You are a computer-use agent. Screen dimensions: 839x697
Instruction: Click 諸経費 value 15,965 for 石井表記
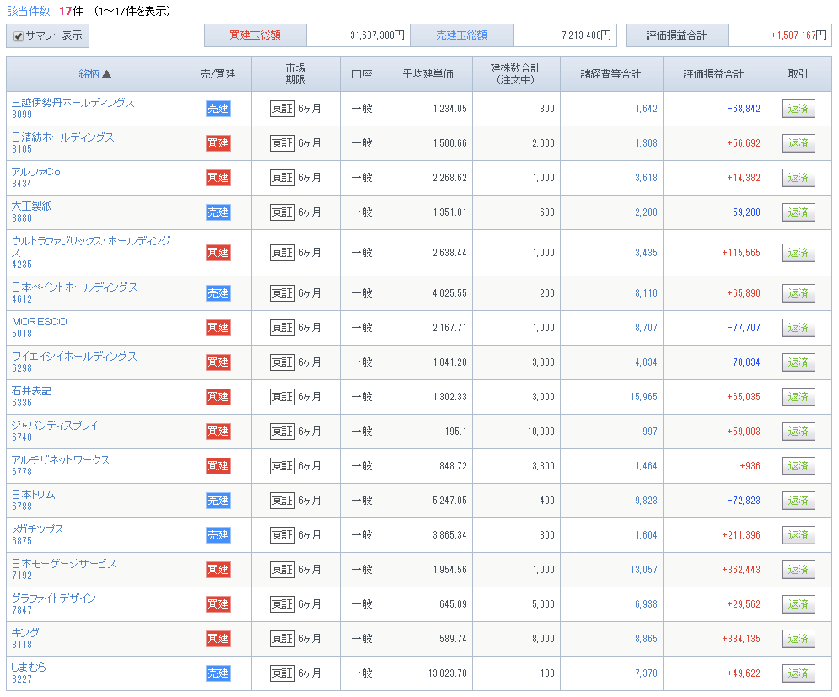click(643, 397)
